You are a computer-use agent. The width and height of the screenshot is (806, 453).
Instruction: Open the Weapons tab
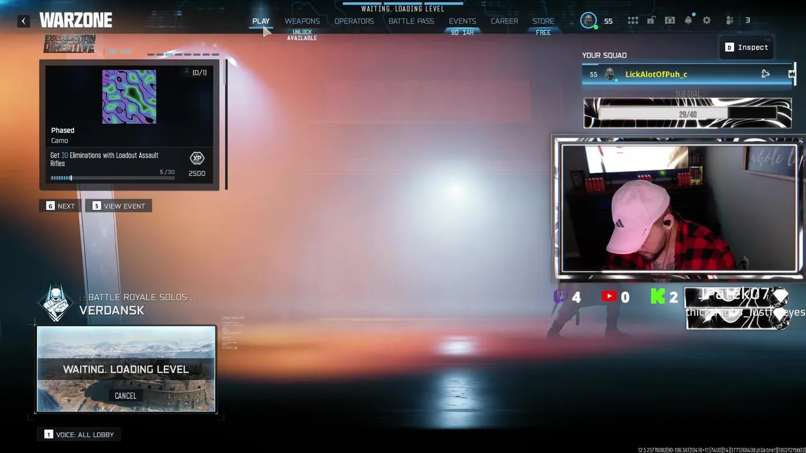pos(302,21)
